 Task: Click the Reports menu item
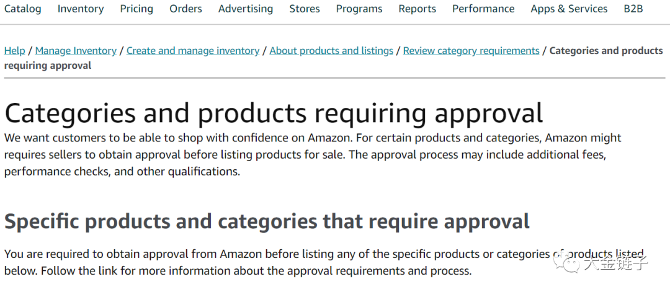click(x=418, y=9)
